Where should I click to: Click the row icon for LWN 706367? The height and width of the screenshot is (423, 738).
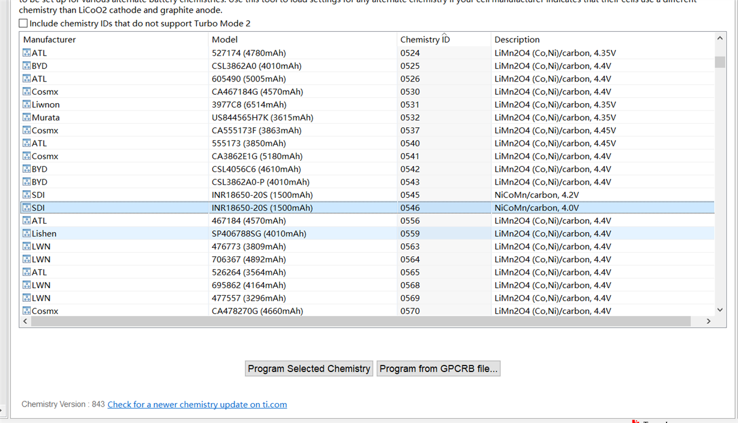pos(26,259)
